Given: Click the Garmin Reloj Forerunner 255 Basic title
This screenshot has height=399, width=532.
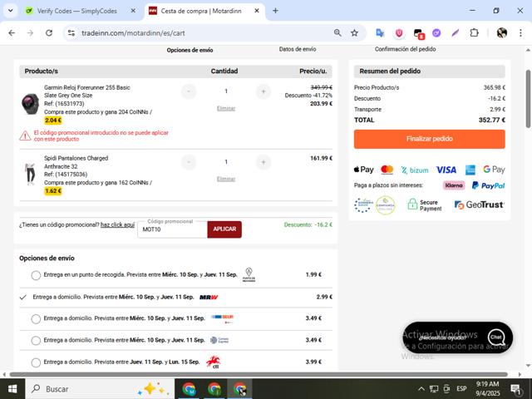Looking at the screenshot, I should tap(86, 87).
